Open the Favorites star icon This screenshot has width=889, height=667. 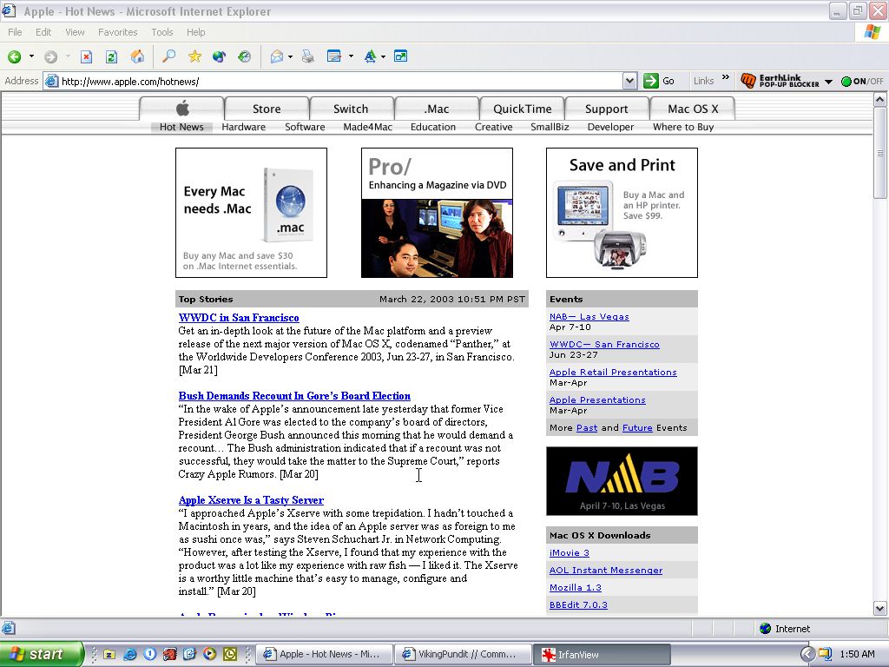(x=194, y=56)
